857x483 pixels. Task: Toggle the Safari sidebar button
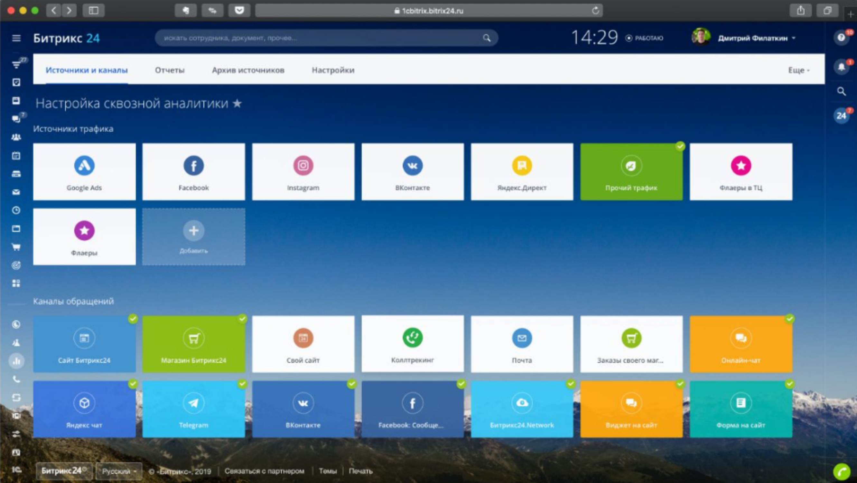pyautogui.click(x=93, y=11)
